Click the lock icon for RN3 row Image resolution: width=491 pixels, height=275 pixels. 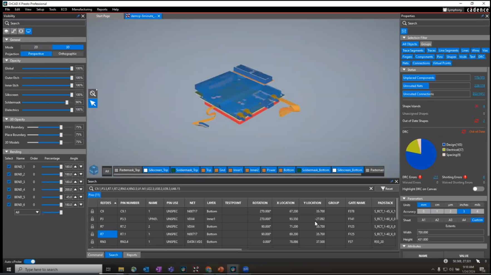click(92, 241)
